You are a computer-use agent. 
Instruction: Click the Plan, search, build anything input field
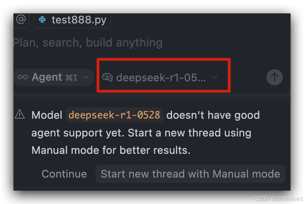click(87, 42)
